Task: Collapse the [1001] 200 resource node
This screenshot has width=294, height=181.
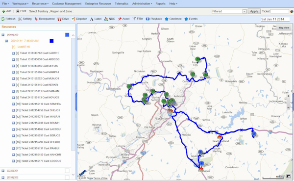Action: pyautogui.click(x=3, y=35)
